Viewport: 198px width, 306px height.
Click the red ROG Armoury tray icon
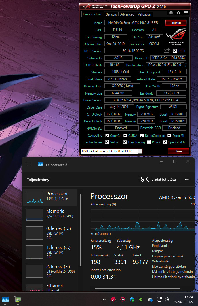click(x=113, y=299)
